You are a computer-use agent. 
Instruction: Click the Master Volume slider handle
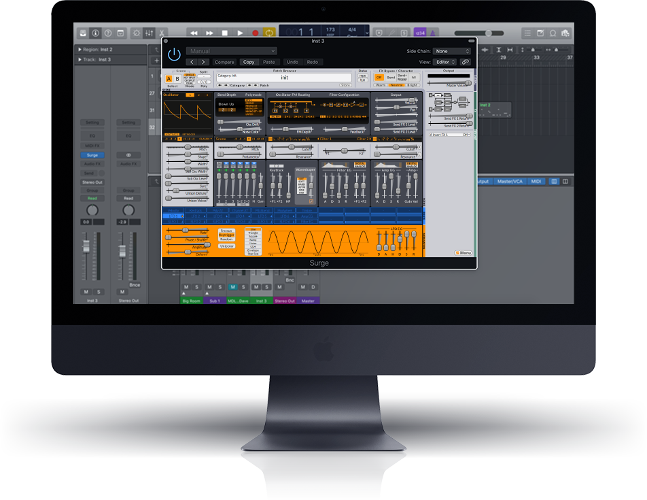click(x=468, y=83)
